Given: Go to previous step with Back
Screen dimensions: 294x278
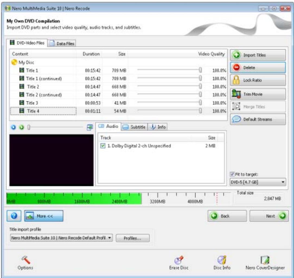Looking at the screenshot, I should tap(227, 216).
